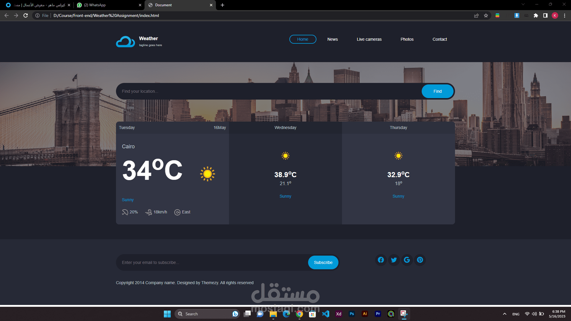Open Wi-Fi network settings in tray
571x321 pixels.
pyautogui.click(x=527, y=314)
